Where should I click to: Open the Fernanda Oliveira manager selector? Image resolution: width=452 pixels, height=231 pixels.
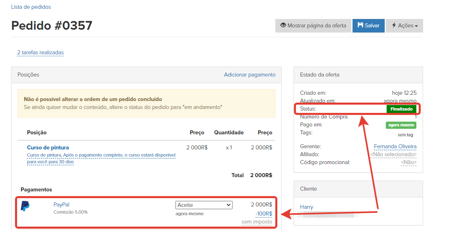coord(395,147)
